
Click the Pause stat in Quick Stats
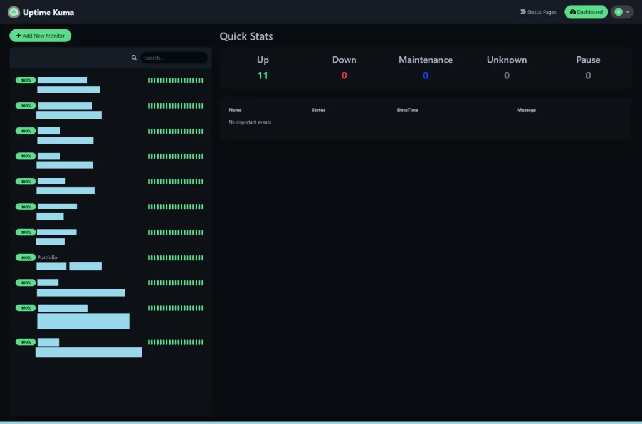(588, 60)
